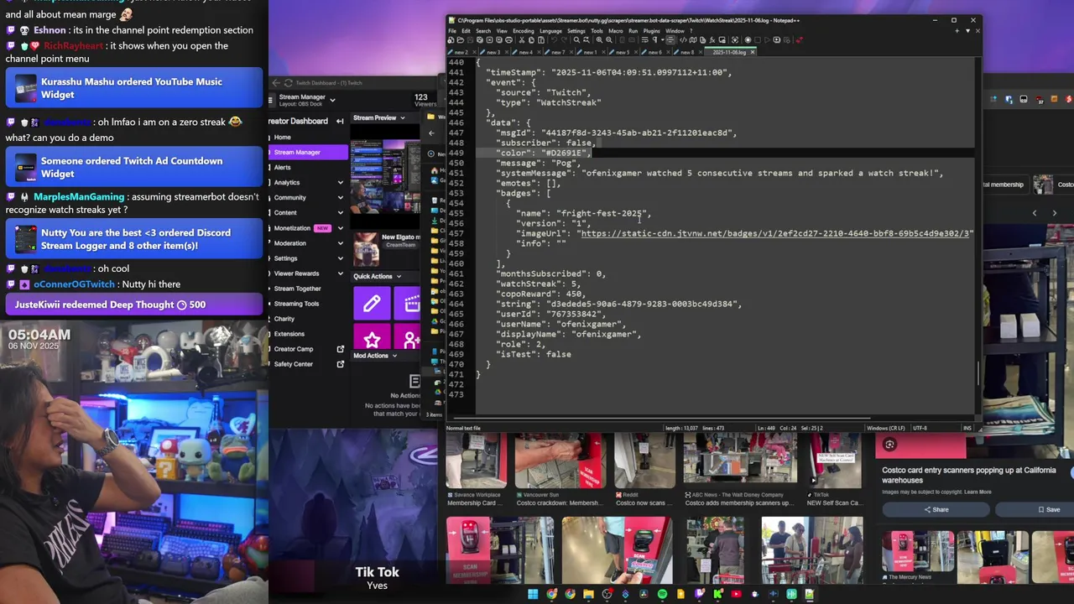The width and height of the screenshot is (1074, 604).
Task: Open the Windows Start menu
Action: (532, 595)
